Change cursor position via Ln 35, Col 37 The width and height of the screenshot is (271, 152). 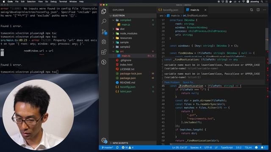[x=180, y=147]
